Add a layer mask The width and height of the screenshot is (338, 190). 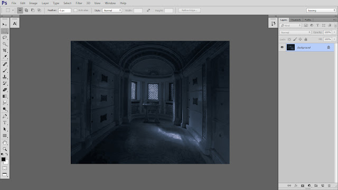pyautogui.click(x=303, y=185)
